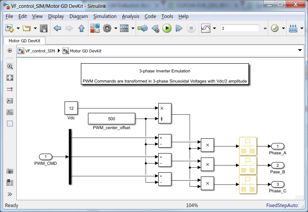Select the Phase_C output port

[x=277, y=184]
